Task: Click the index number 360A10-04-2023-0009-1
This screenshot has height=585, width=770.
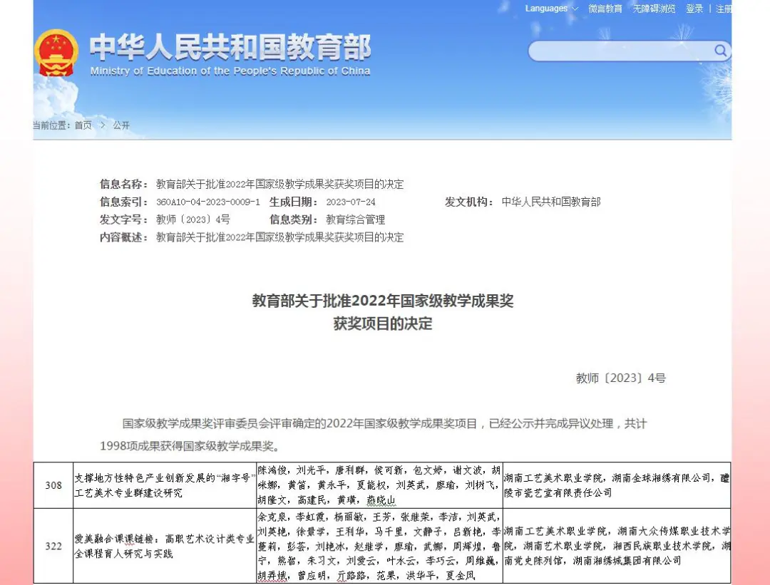Action: (x=207, y=202)
